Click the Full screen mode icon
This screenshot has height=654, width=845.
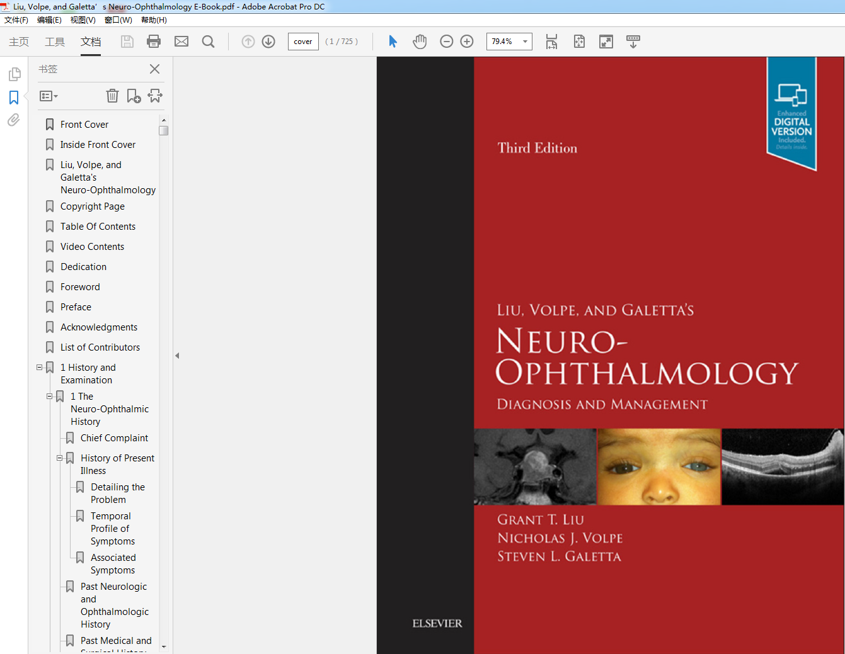coord(606,42)
